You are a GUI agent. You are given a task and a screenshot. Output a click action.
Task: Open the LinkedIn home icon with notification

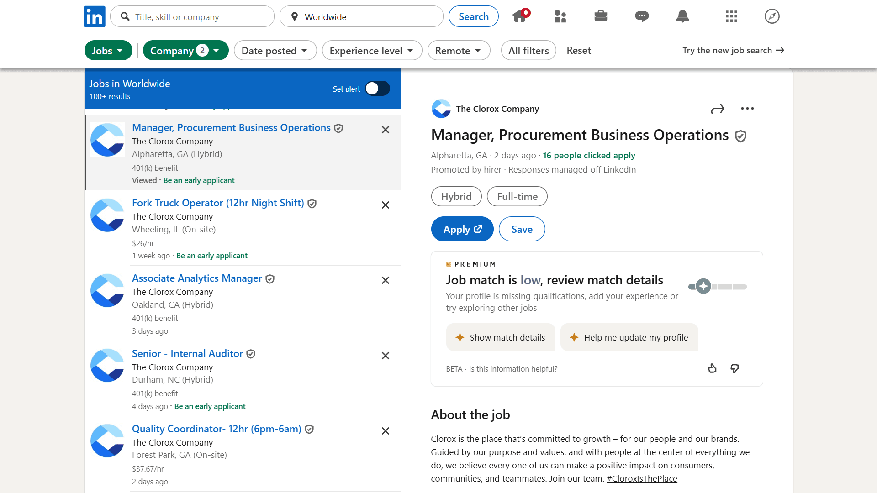520,16
